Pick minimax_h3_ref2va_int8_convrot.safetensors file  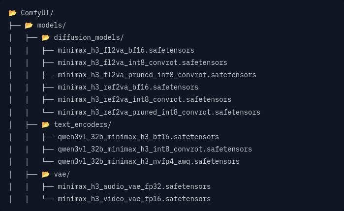[x=145, y=99]
